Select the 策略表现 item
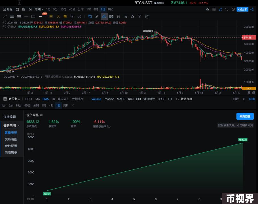258x204 pixels. [x=11, y=133]
